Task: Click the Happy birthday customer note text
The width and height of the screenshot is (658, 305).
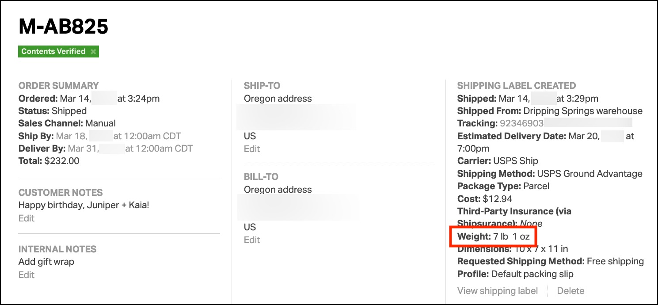Action: (84, 205)
